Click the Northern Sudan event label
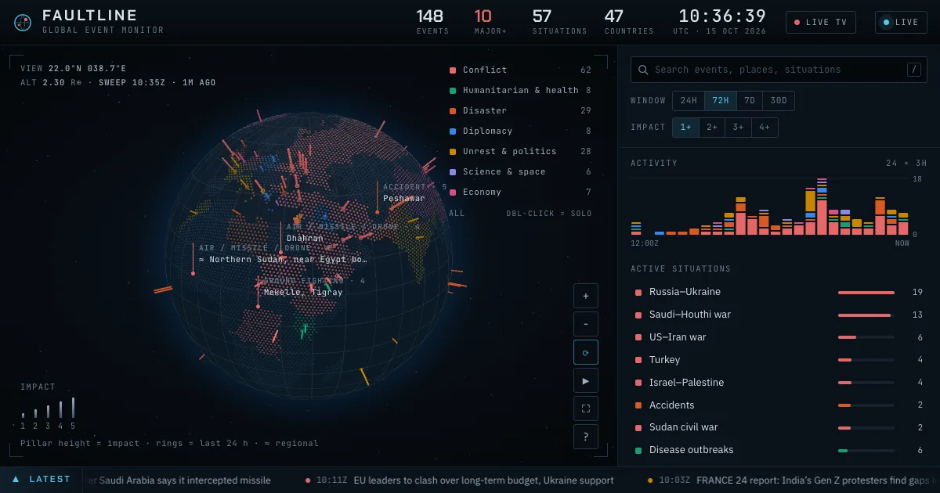 (283, 259)
